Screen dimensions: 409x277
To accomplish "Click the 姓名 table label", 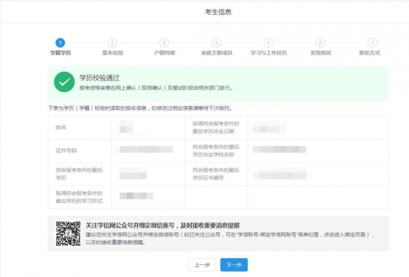I will (x=61, y=127).
